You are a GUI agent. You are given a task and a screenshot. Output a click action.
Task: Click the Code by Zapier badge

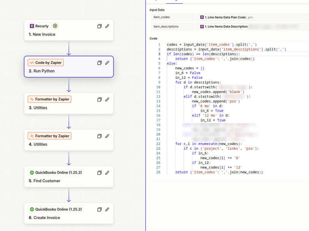point(46,63)
